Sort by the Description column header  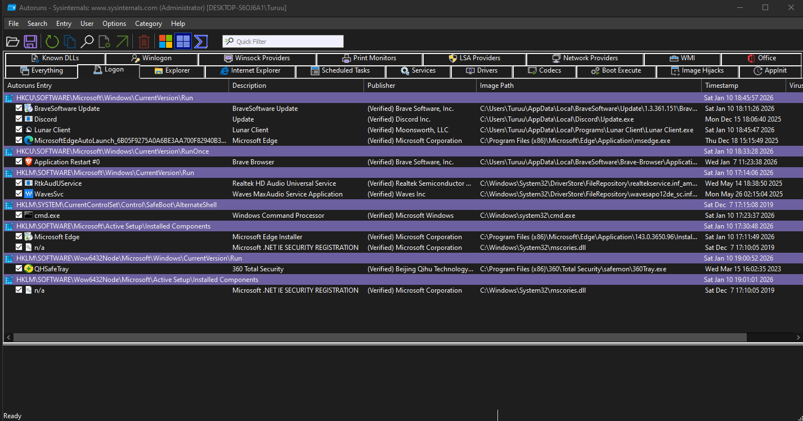[297, 86]
